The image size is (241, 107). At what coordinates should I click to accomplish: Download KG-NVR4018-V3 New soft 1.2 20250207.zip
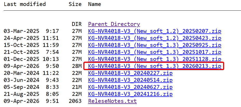(155, 31)
